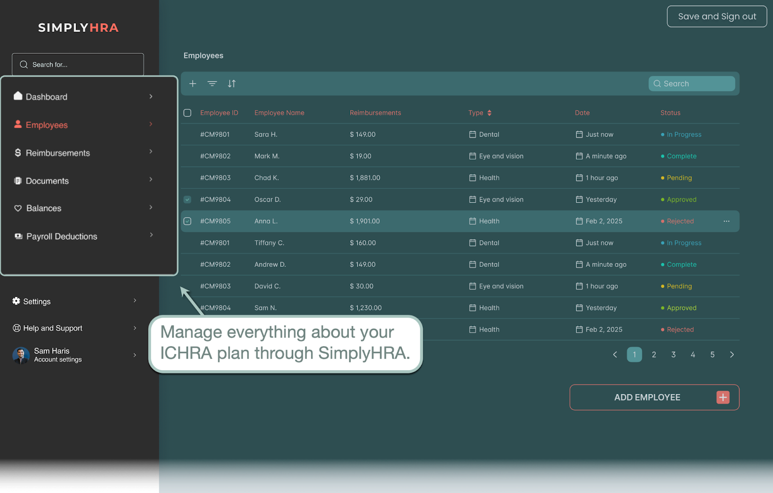Expand the Settings chevron
This screenshot has height=493, width=773.
click(135, 301)
